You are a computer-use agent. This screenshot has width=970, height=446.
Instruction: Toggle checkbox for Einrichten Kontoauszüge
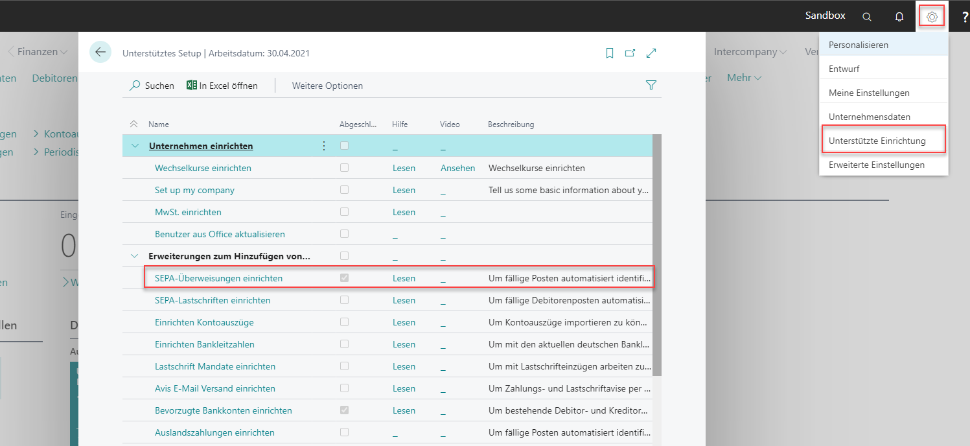[x=344, y=322]
